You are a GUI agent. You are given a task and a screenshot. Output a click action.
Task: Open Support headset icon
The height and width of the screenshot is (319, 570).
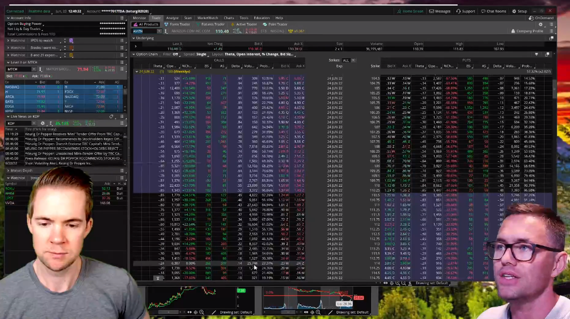(x=459, y=11)
